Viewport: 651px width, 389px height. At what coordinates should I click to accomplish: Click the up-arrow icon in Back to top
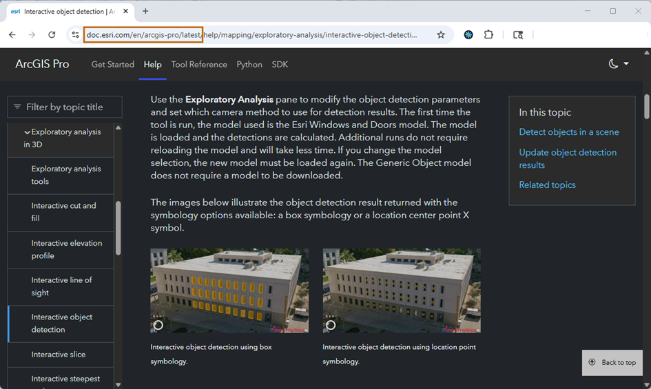592,362
